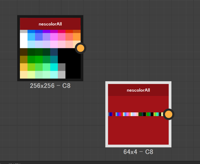
Task: Pick the dark gray swatch beside the cyan one
Action: coord(62,67)
